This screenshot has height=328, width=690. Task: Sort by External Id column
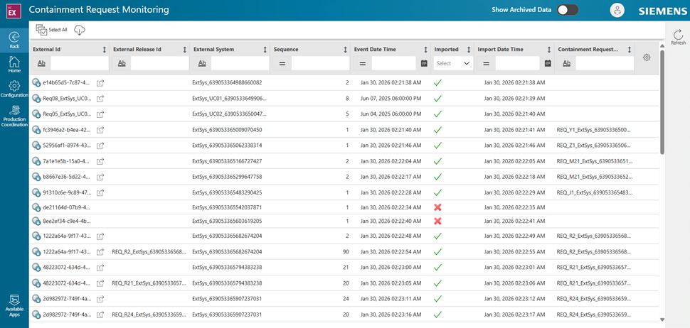105,50
